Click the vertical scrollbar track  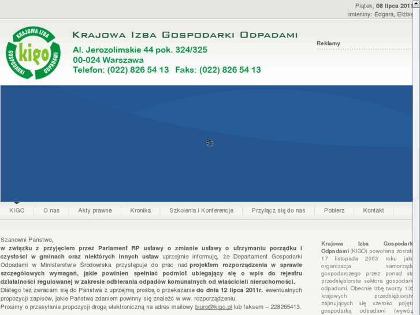[x=417, y=161]
